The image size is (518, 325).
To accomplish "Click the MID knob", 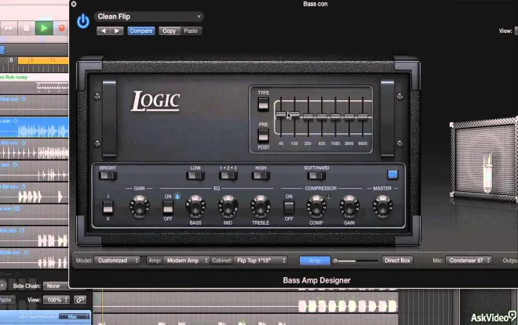I will pyautogui.click(x=228, y=207).
